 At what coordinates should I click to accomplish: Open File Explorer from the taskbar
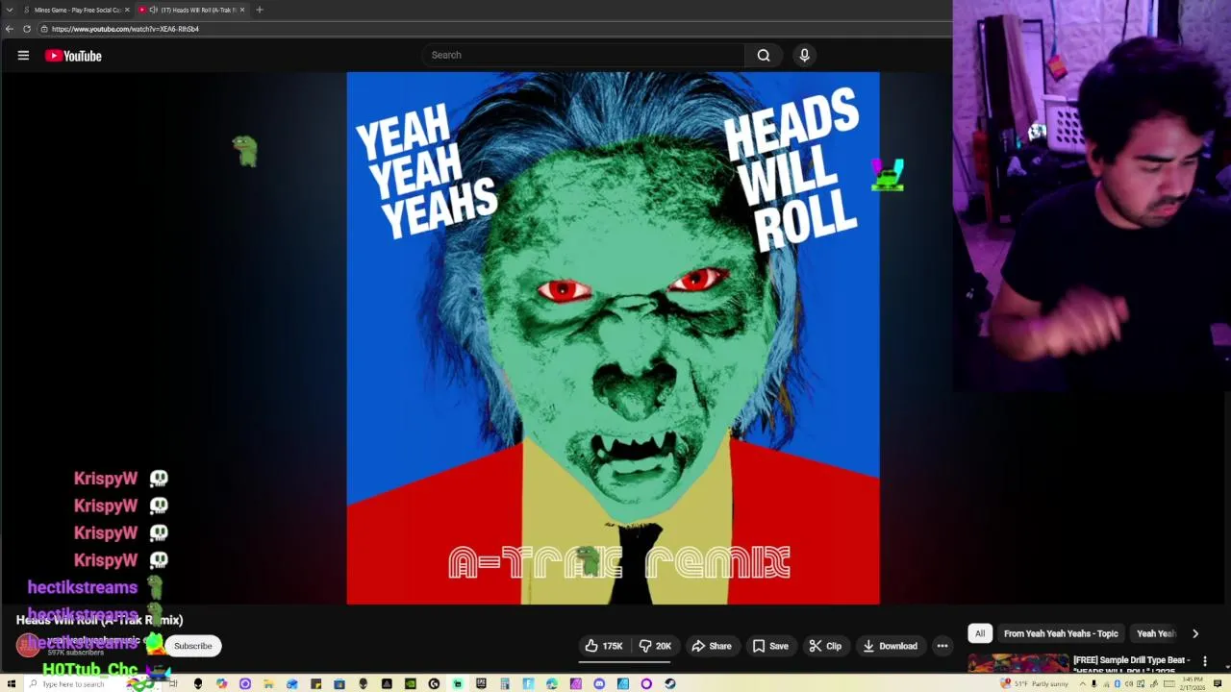(268, 683)
